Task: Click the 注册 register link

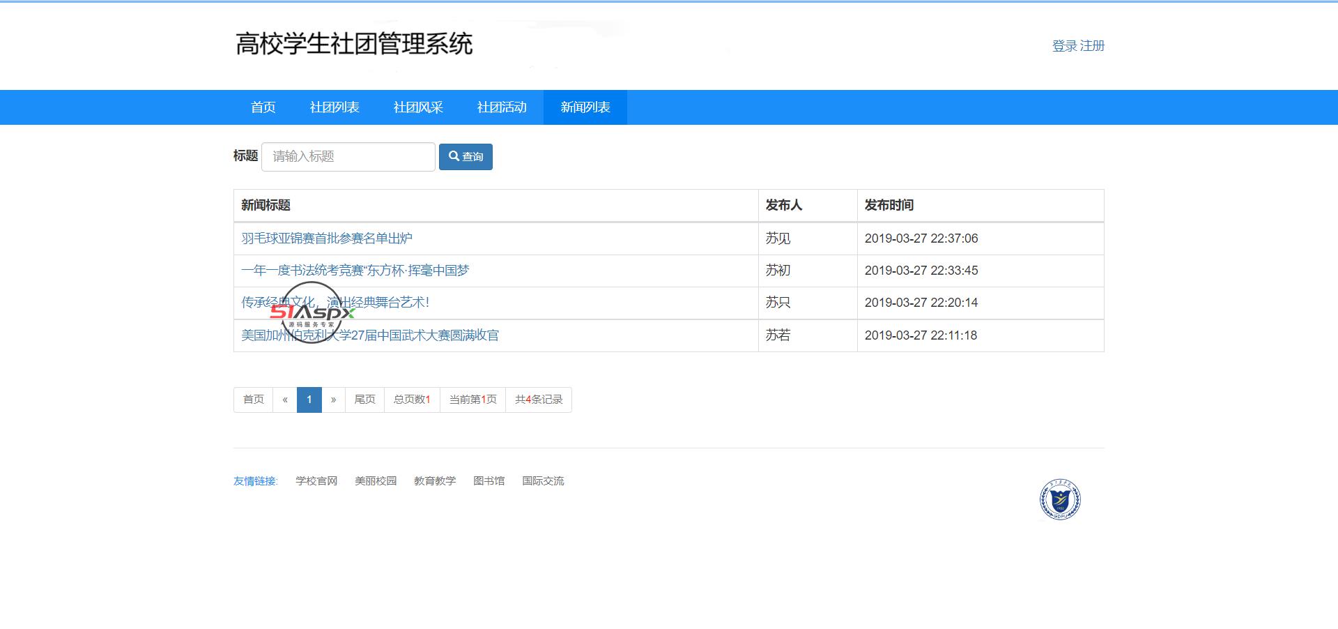Action: pos(1093,46)
